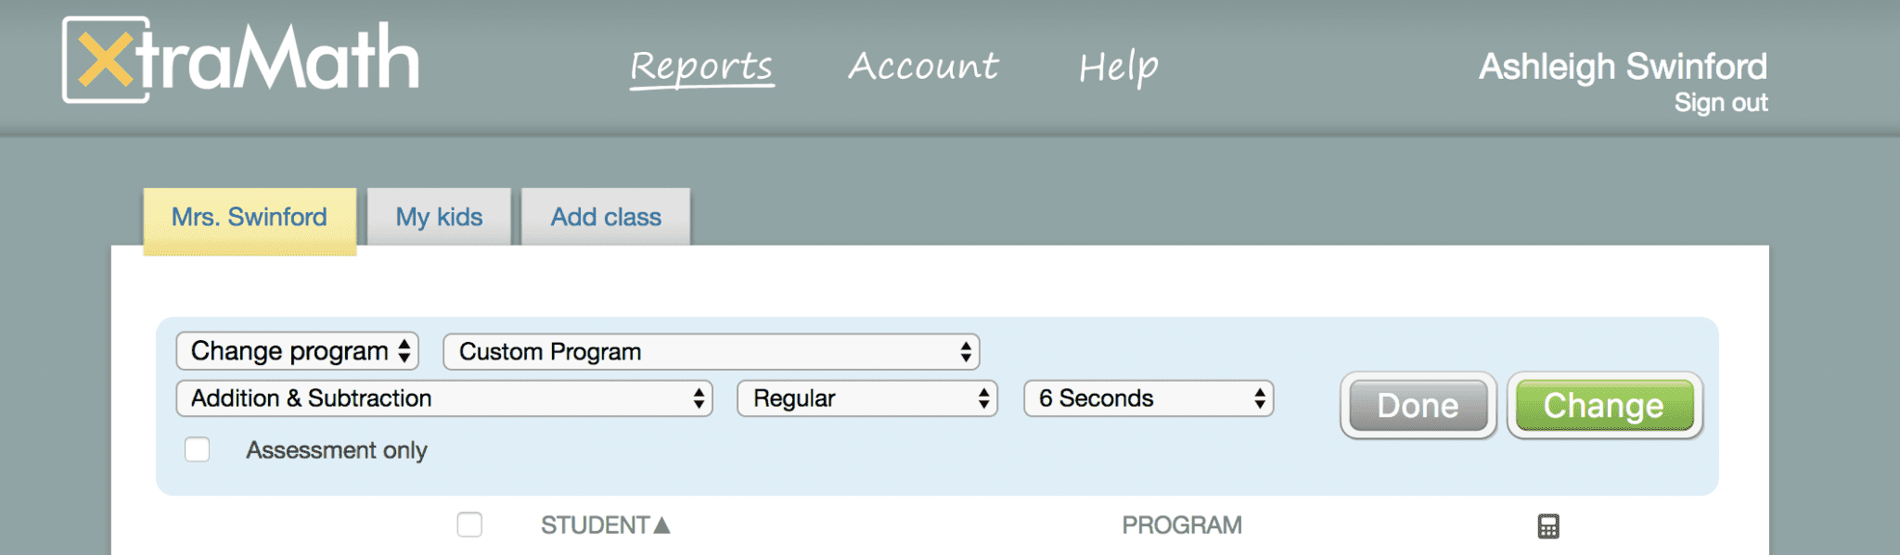Viewport: 1900px width, 555px height.
Task: Click the calculator icon column header
Action: pyautogui.click(x=1547, y=526)
